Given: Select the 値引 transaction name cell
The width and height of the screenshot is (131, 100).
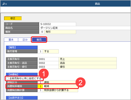Looking at the screenshot, I should pyautogui.click(x=88, y=67).
